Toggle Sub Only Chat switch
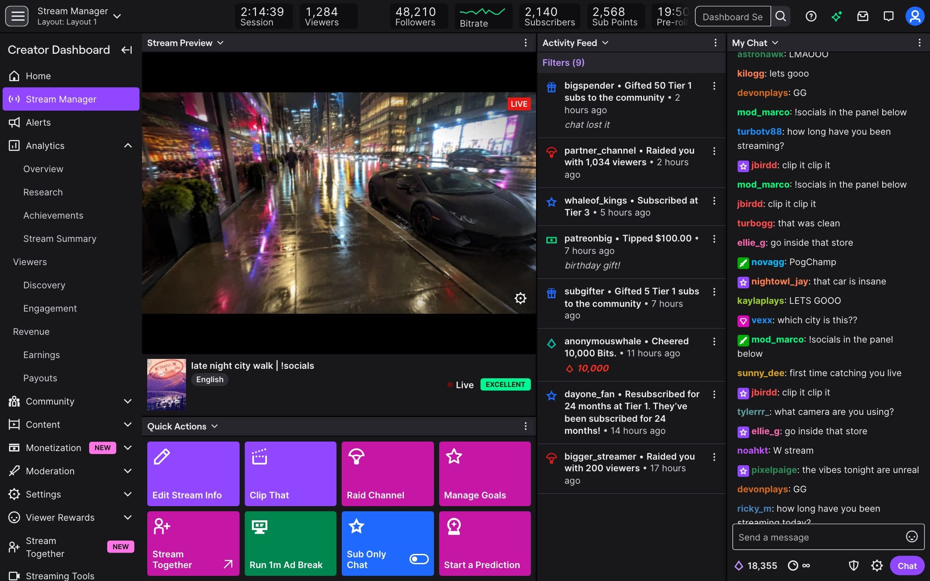The image size is (930, 581). (419, 559)
